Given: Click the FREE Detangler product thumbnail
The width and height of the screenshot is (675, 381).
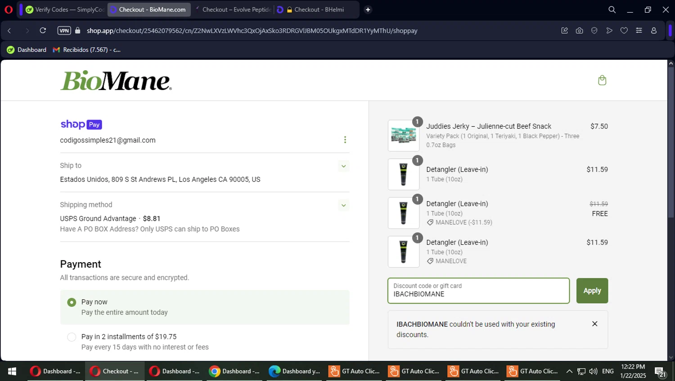Looking at the screenshot, I should click(x=404, y=213).
